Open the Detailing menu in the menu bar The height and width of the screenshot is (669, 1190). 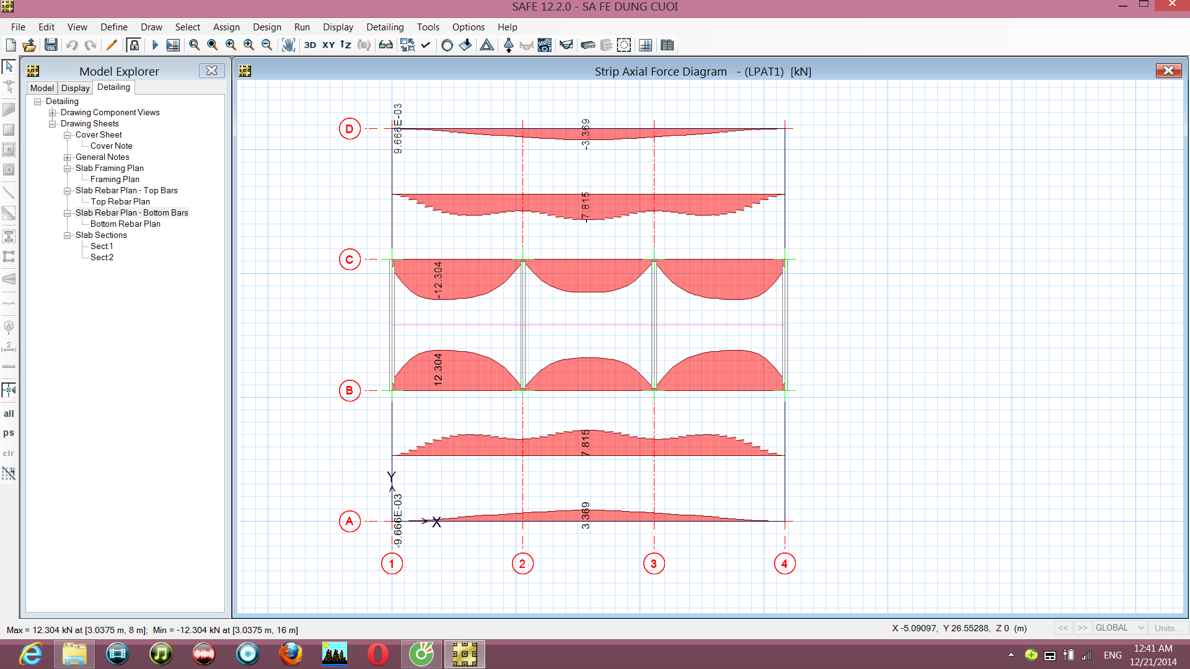(x=385, y=27)
